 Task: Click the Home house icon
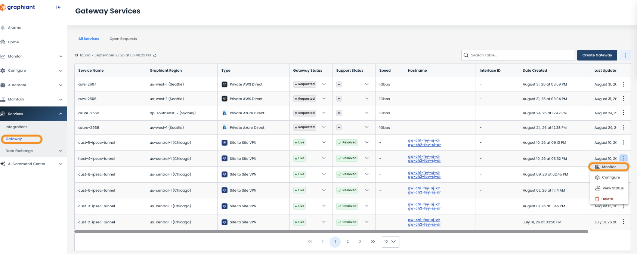click(x=3, y=42)
